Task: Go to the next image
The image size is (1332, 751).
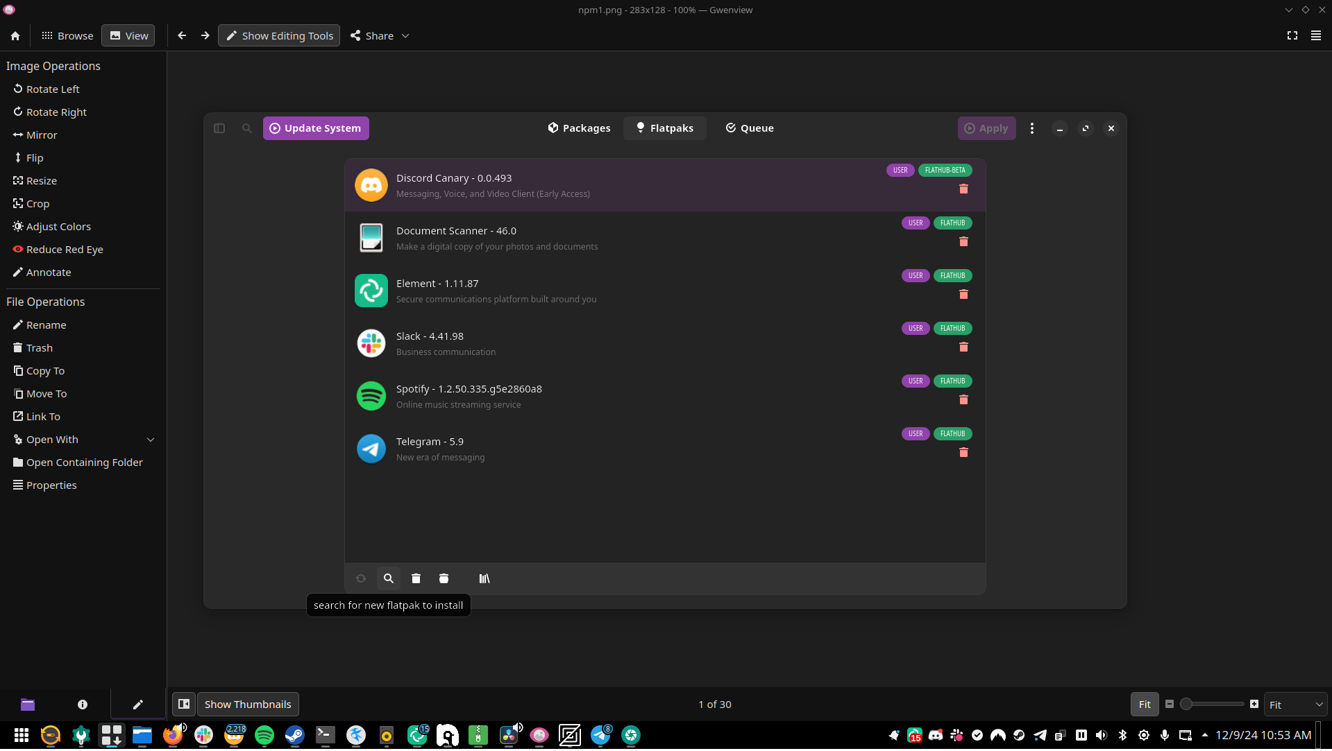Action: 205,36
